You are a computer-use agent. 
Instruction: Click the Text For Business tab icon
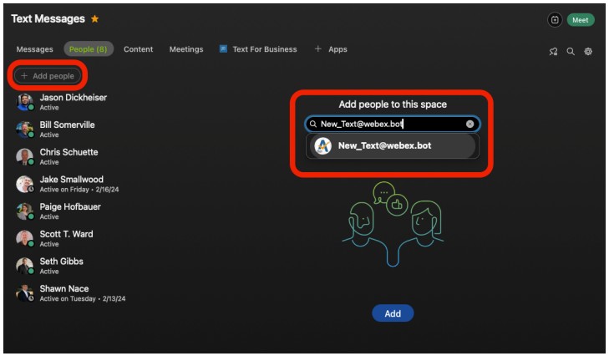(x=223, y=48)
